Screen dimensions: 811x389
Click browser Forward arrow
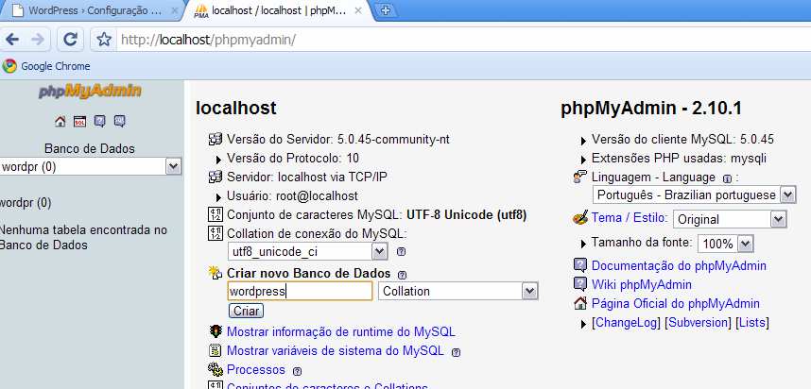pos(38,40)
